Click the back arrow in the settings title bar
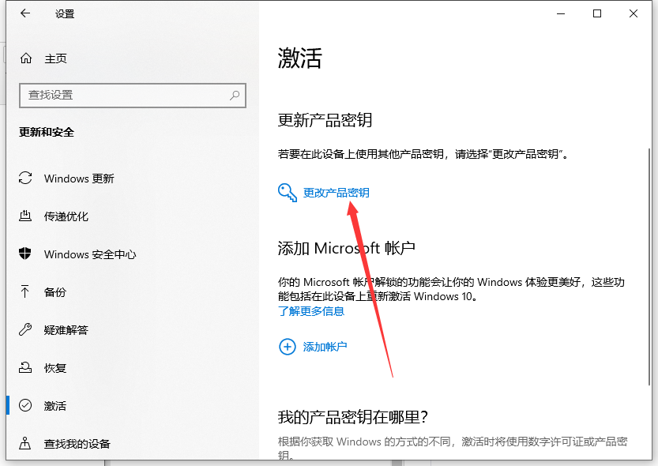This screenshot has width=658, height=466. click(x=25, y=14)
